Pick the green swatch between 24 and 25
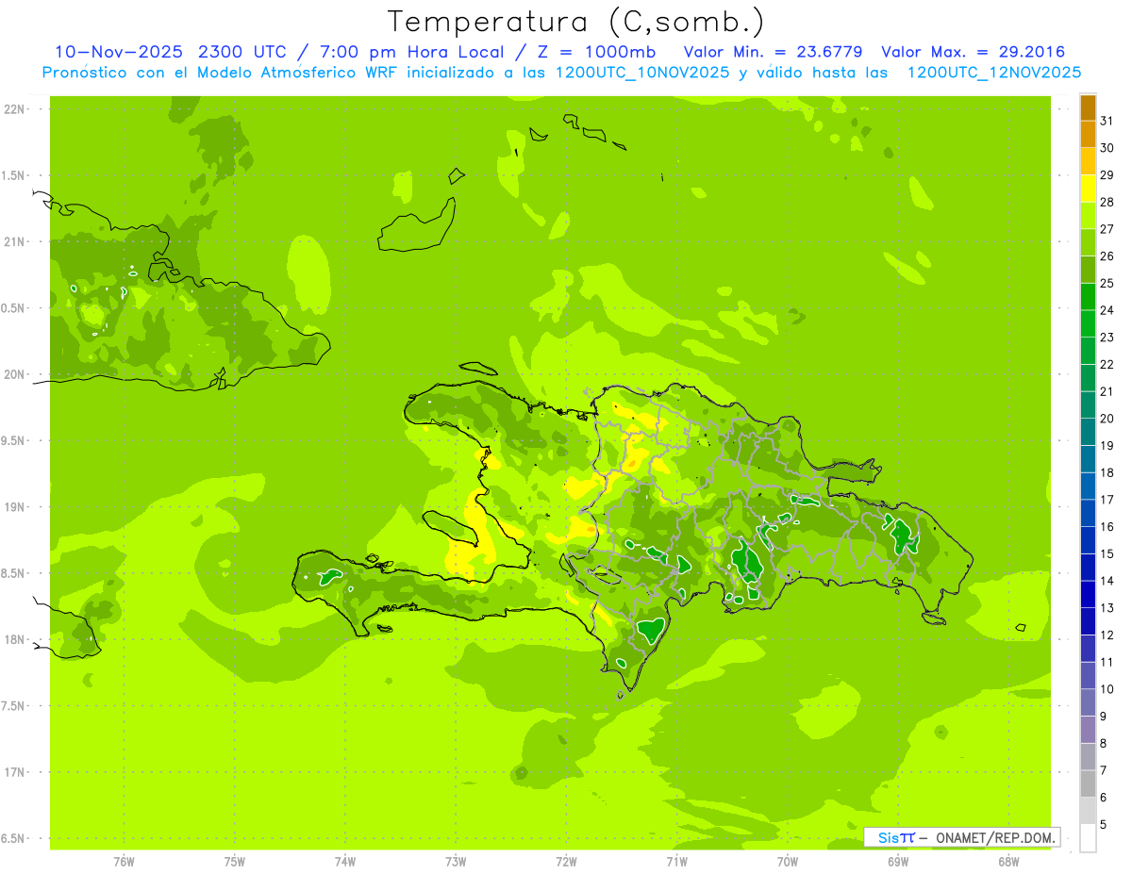 coord(1088,297)
